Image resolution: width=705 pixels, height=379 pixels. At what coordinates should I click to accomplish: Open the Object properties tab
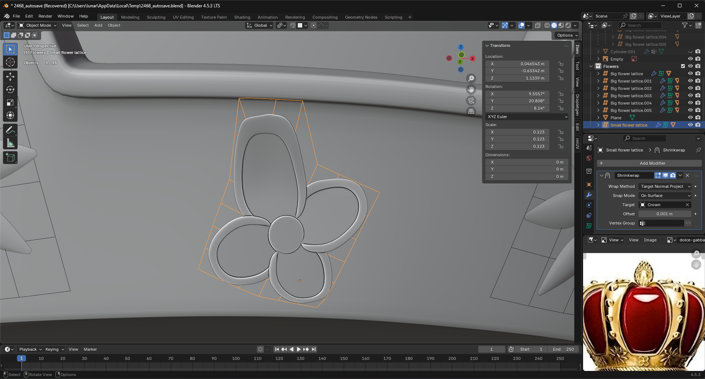(589, 185)
